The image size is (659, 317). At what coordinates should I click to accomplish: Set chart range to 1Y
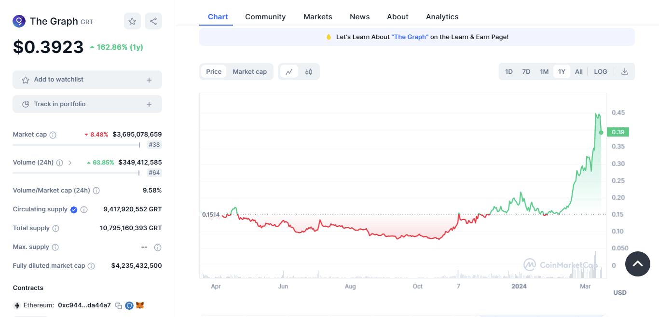tap(562, 71)
